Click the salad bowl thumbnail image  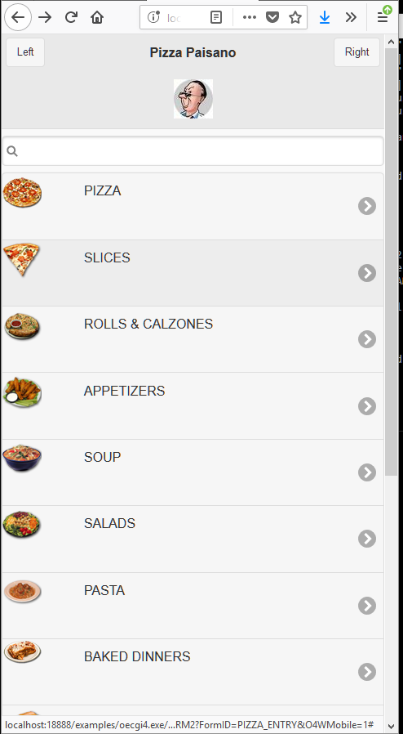click(x=22, y=525)
